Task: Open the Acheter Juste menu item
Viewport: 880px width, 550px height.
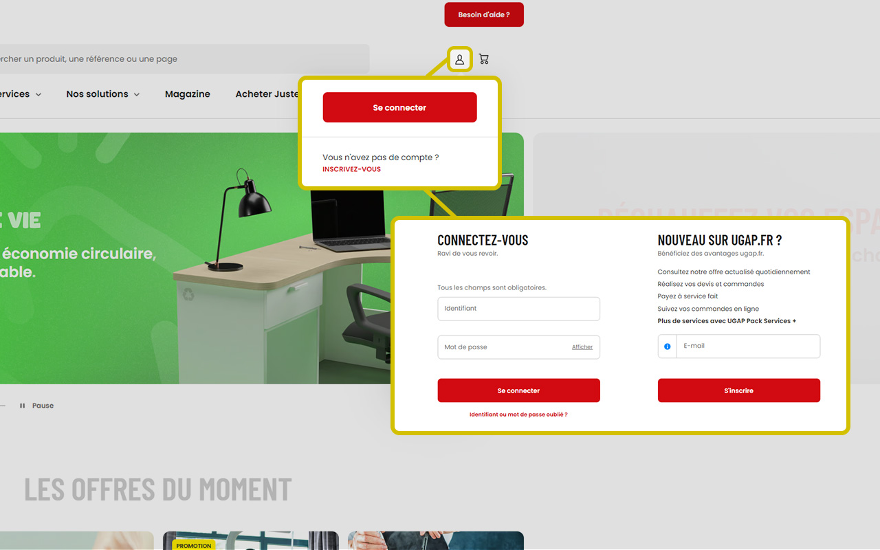Action: [267, 94]
